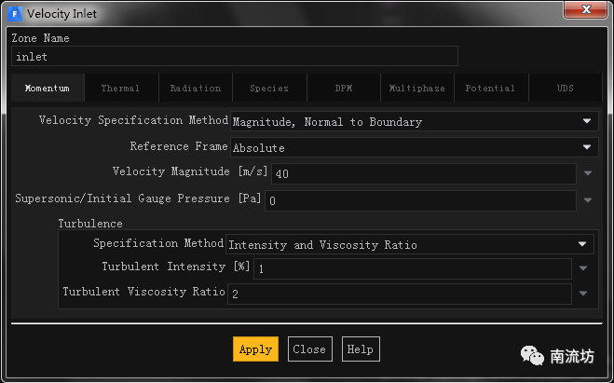
Task: Switch to the Momentum tab
Action: point(48,89)
